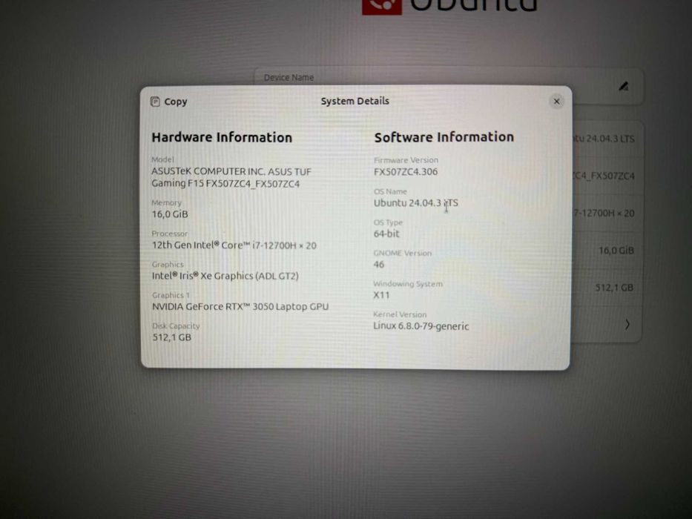692x519 pixels.
Task: Click the OS type value '64-bit'
Action: pos(386,234)
